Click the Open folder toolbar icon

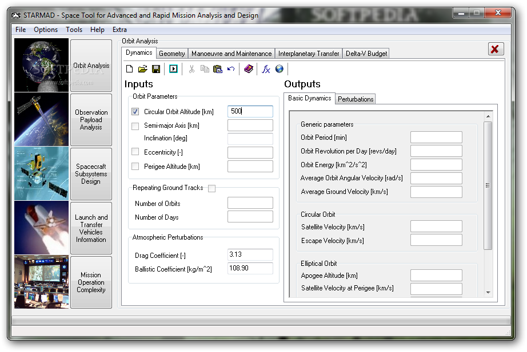pos(142,69)
